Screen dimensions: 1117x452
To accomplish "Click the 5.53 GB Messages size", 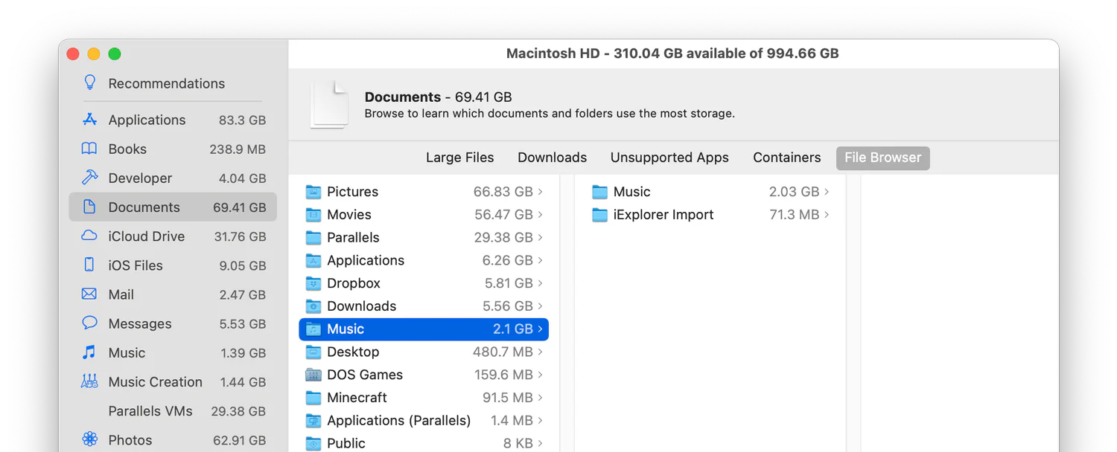I will (242, 323).
